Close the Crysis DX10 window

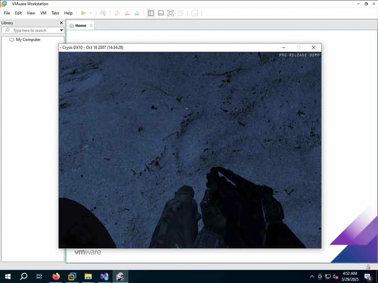click(x=313, y=47)
